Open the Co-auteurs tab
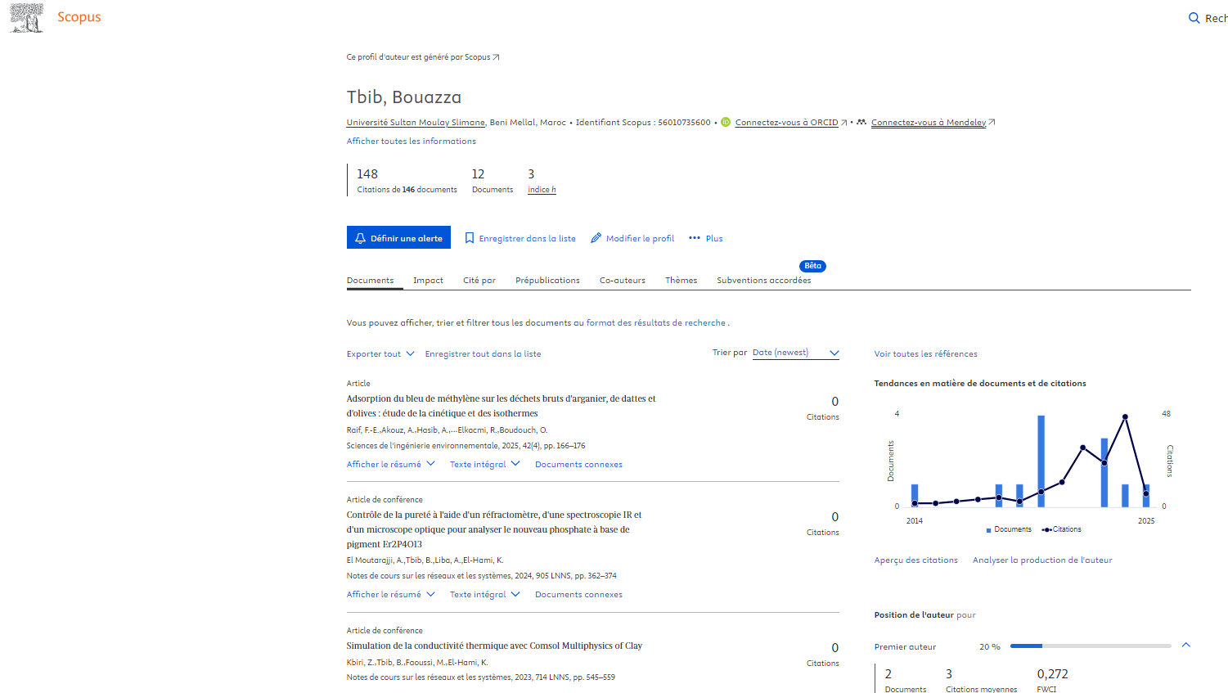The height and width of the screenshot is (693, 1228). (622, 281)
